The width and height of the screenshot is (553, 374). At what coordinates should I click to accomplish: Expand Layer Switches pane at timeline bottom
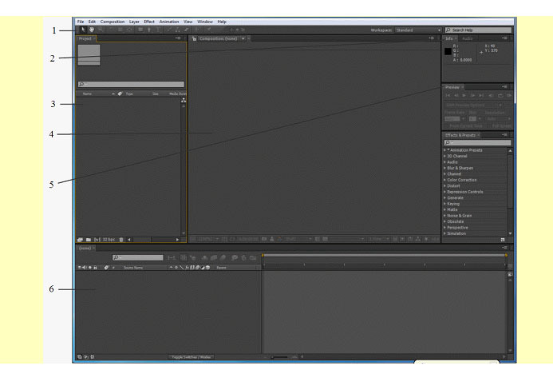pyautogui.click(x=80, y=356)
